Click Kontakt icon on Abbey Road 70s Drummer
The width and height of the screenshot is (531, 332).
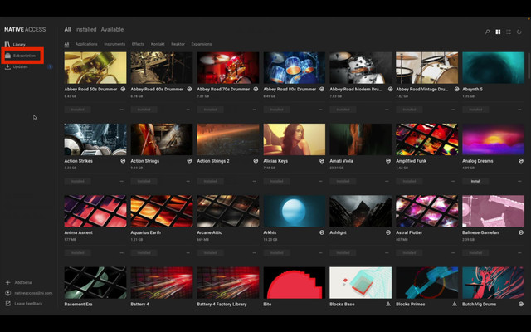(256, 89)
